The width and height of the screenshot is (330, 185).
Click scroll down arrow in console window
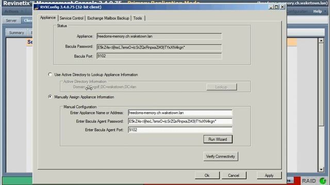[x=321, y=169]
